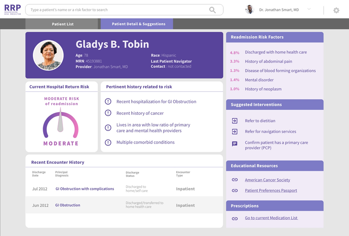Click the alert icon beside Multiple comorbid conditions
Viewport: 349px width, 236px height.
pos(108,142)
